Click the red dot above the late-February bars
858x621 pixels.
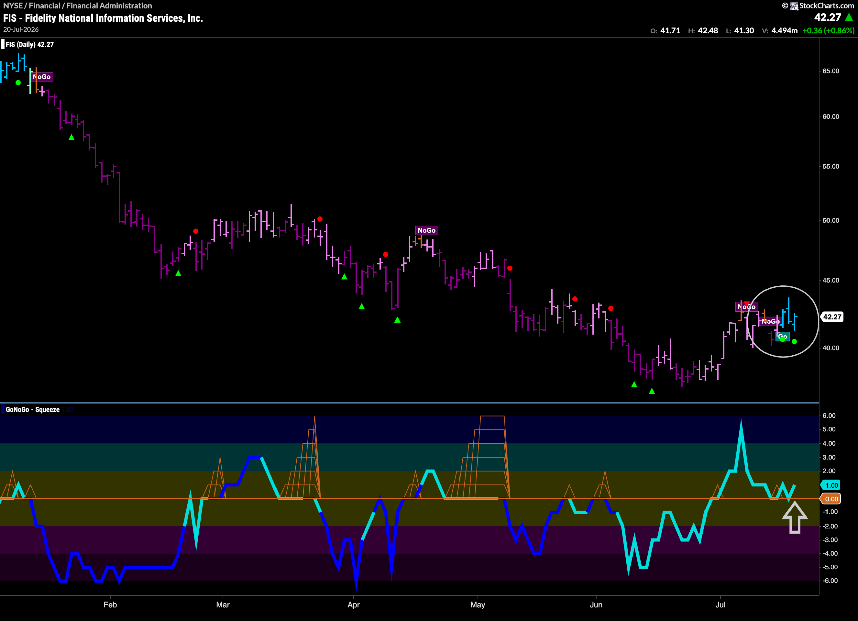(196, 231)
